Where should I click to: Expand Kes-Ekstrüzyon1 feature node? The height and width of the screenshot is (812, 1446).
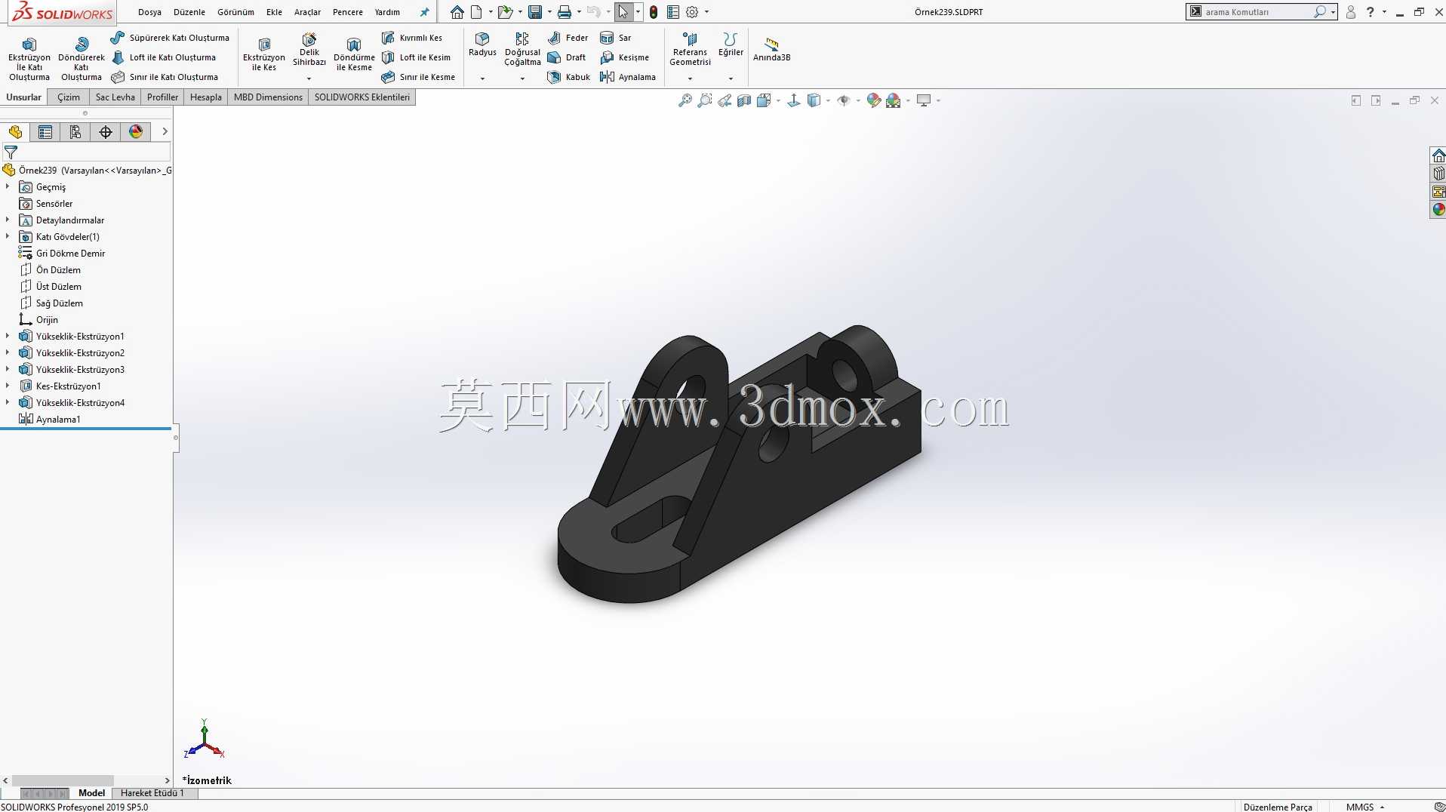point(8,386)
